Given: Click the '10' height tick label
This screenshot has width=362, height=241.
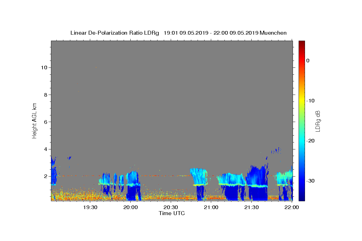Looking at the screenshot, I should (x=44, y=67).
